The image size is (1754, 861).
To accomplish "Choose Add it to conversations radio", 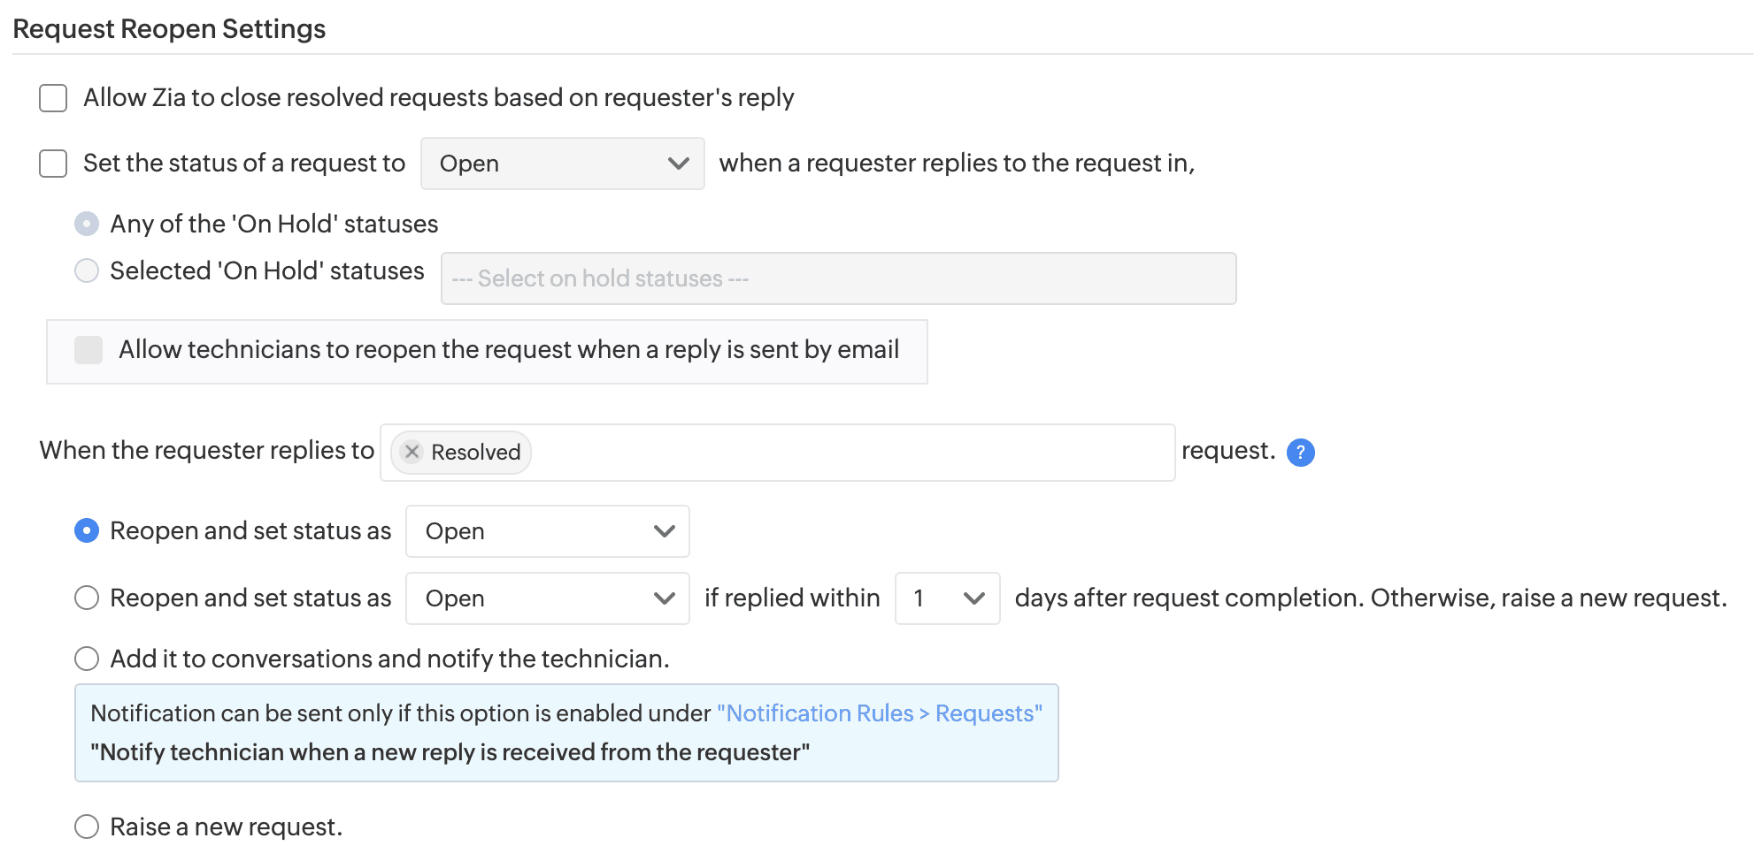I will coord(87,659).
